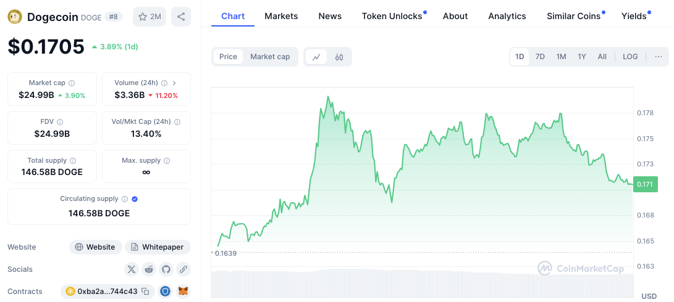Set chart range to 1D
Screen dimensions: 674x302
(x=520, y=57)
